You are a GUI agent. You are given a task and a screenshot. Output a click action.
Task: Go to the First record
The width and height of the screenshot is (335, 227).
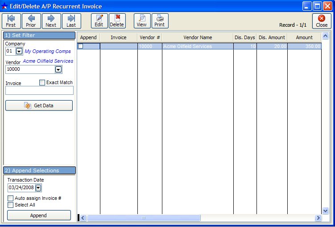coord(11,21)
